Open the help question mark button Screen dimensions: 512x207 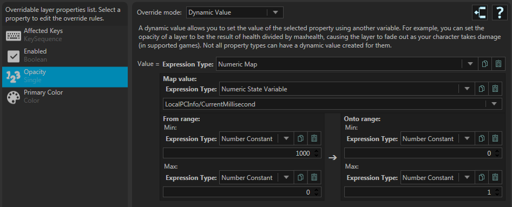coord(500,13)
